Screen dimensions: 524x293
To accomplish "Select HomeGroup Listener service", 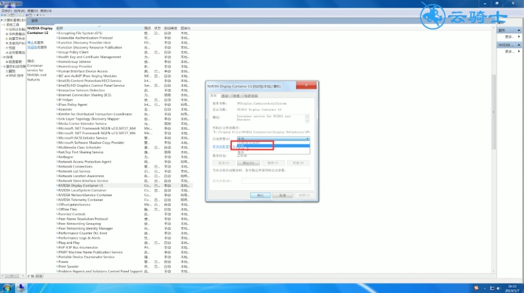I will coord(75,61).
